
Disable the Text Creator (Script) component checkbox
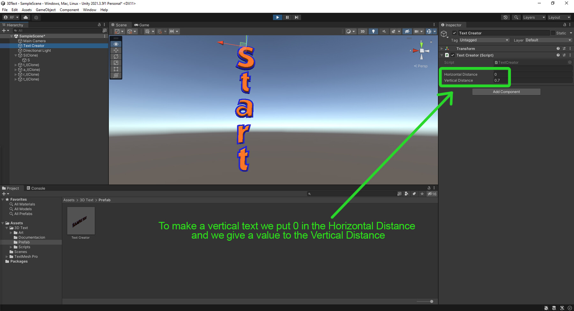(453, 55)
